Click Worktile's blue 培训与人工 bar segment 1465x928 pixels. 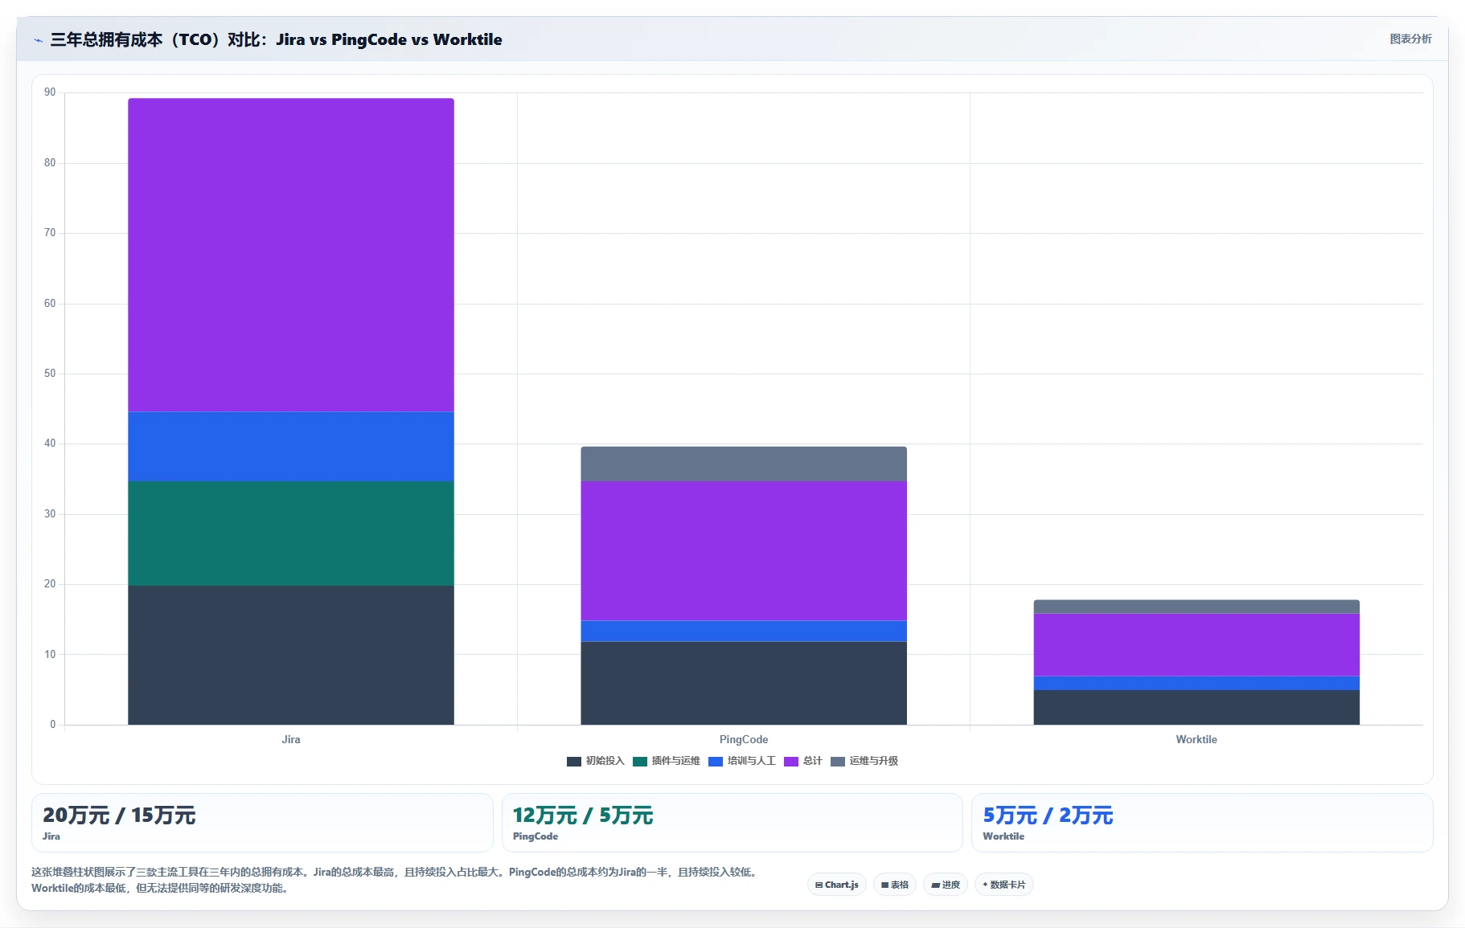(1196, 683)
